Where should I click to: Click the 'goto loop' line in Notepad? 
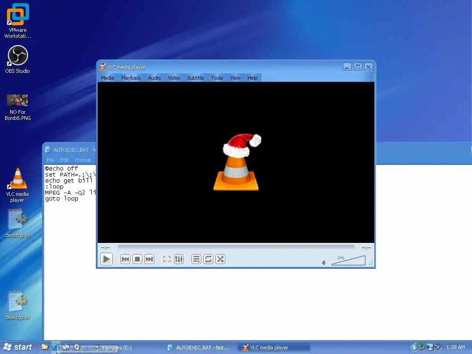tap(61, 199)
